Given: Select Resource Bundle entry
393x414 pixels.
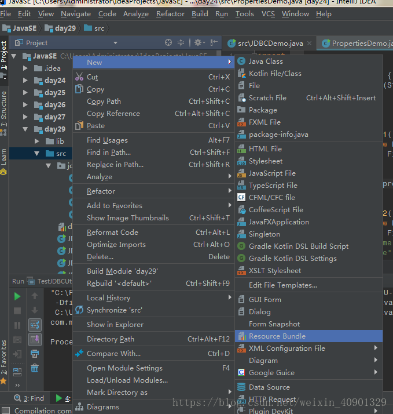Looking at the screenshot, I should pos(308,336).
